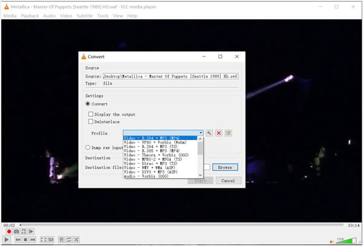The width and height of the screenshot is (363, 246).
Task: Toggle loop repeat mode
Action: 69,239
